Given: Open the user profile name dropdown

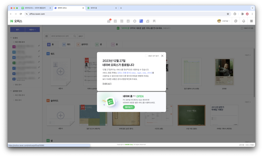Looking at the screenshot, I should coord(226,21).
